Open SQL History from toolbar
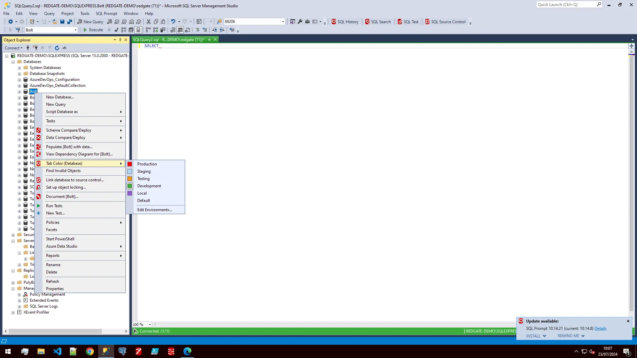 (x=345, y=22)
